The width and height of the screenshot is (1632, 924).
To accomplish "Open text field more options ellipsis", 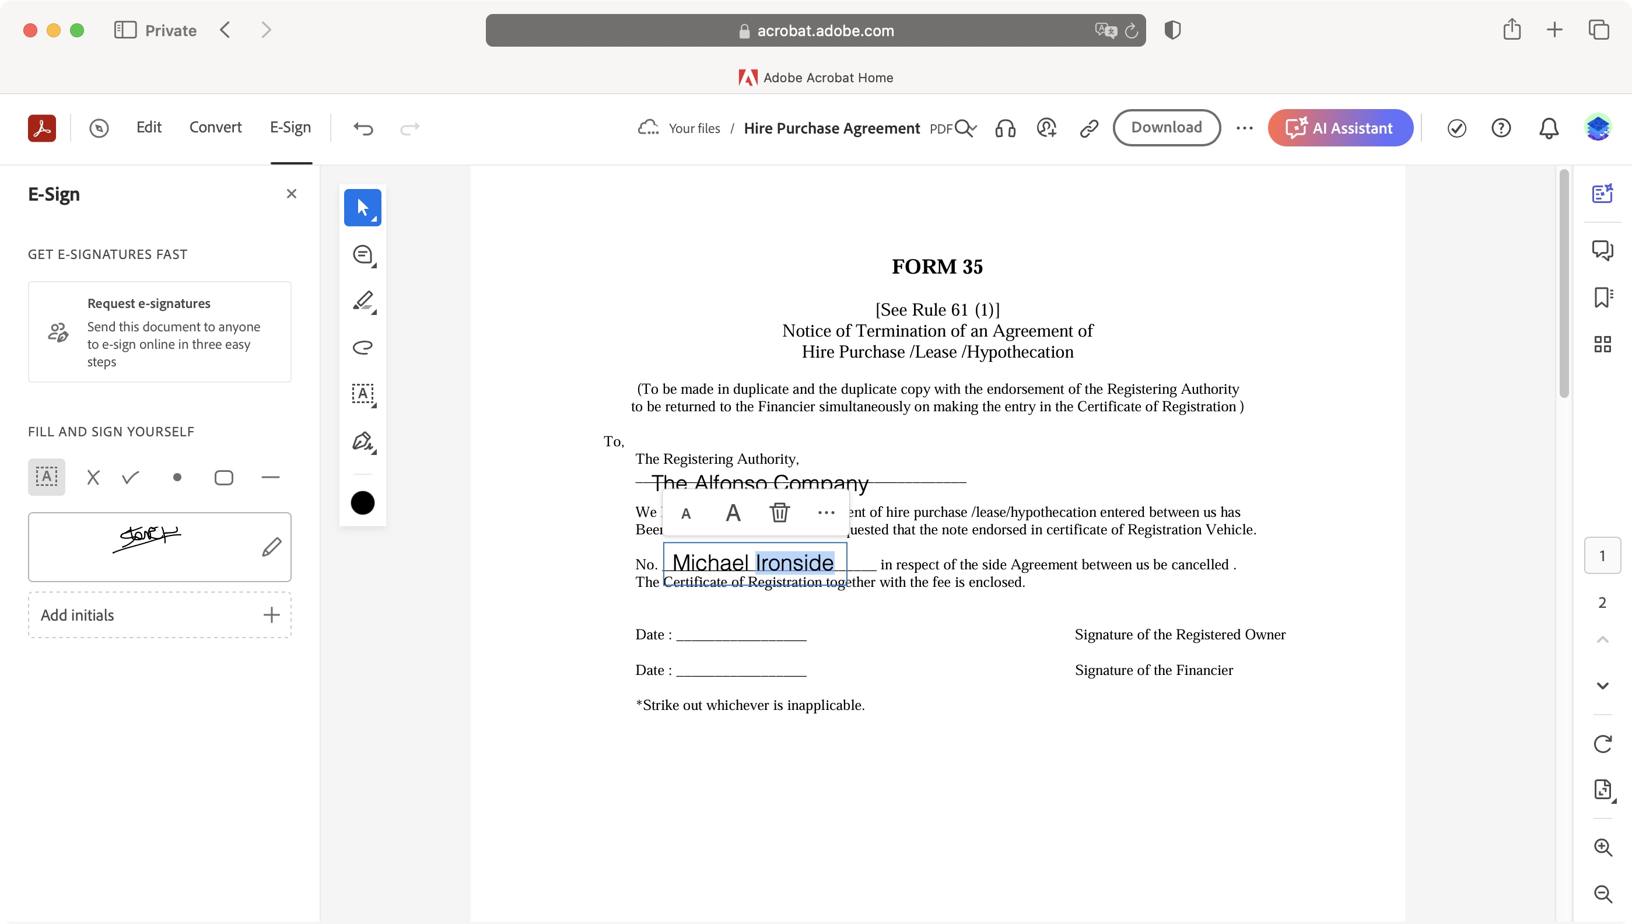I will (x=826, y=512).
